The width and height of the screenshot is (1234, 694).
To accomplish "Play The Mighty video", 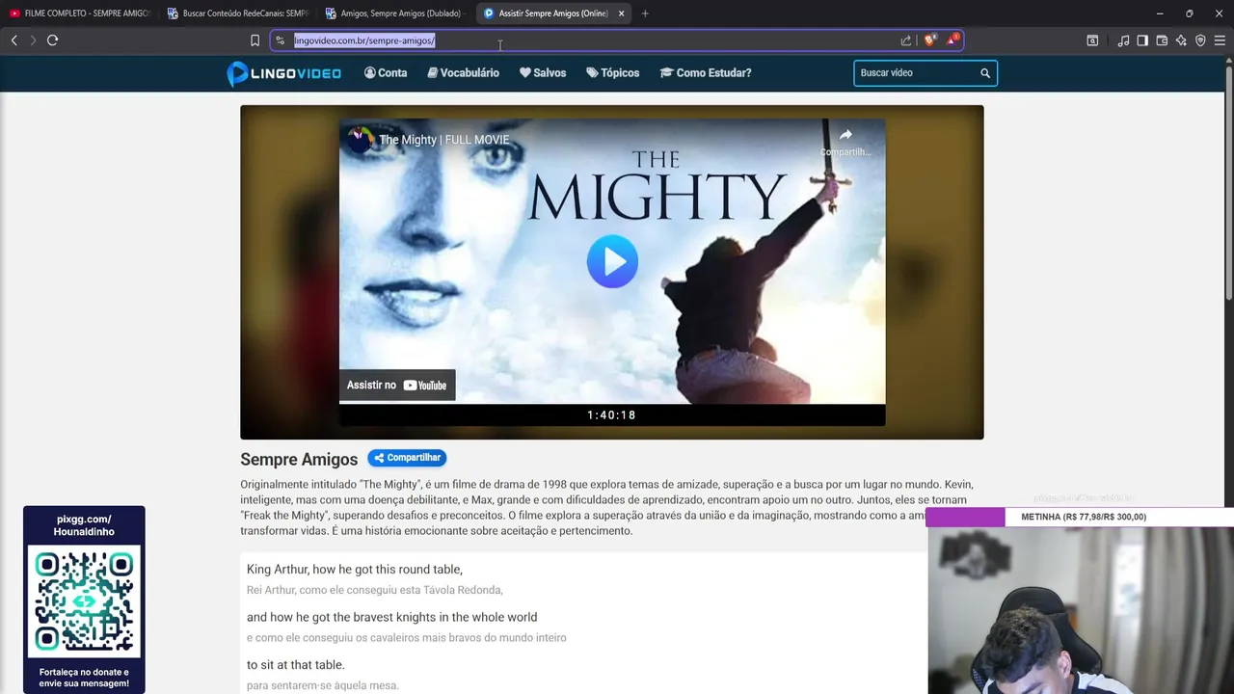I will (612, 261).
